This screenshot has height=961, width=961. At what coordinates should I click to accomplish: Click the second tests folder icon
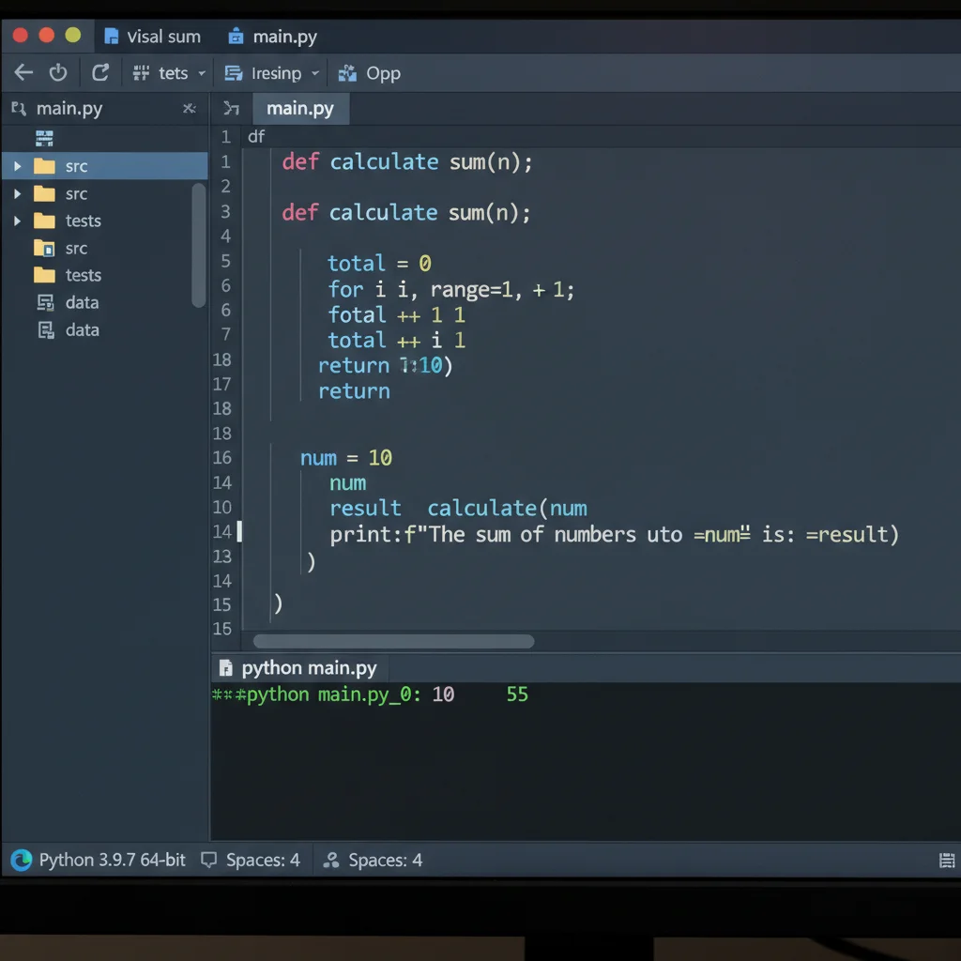(x=44, y=275)
